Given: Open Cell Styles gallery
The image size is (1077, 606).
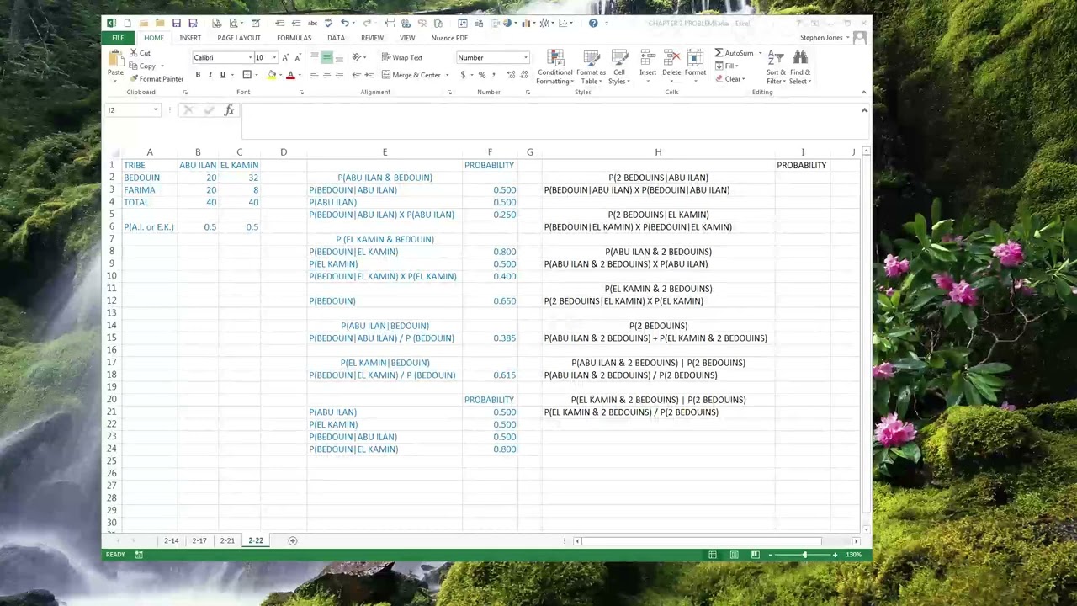Looking at the screenshot, I should (x=619, y=66).
